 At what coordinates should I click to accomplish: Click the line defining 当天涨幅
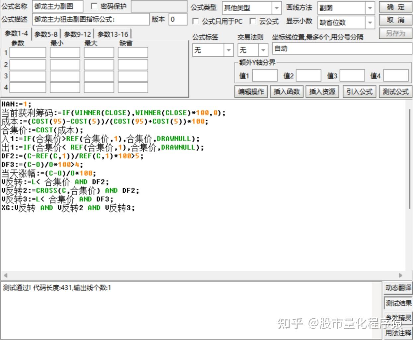click(x=49, y=173)
